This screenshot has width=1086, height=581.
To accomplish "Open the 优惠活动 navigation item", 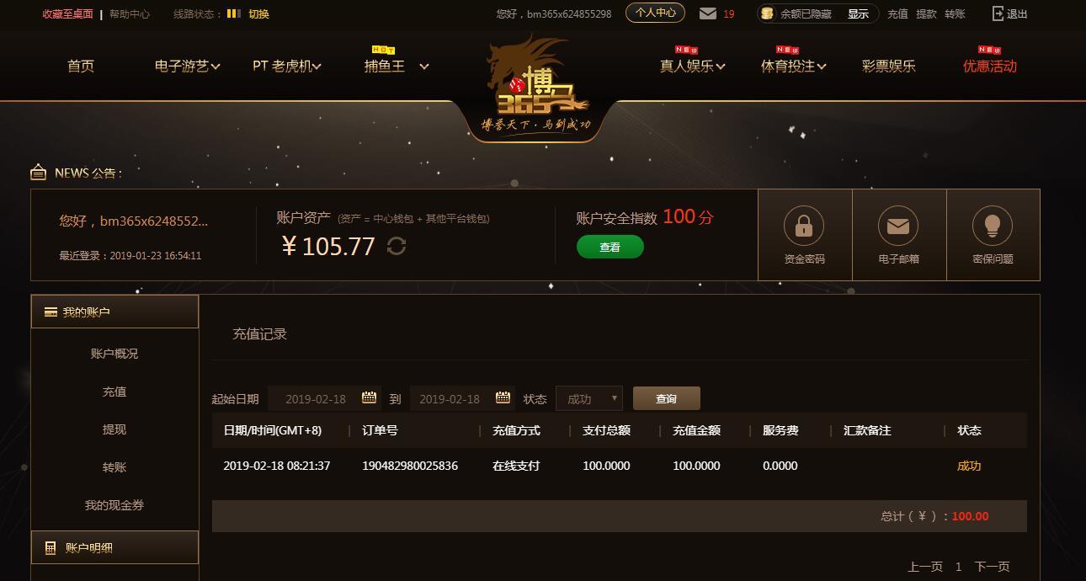I will click(x=990, y=66).
